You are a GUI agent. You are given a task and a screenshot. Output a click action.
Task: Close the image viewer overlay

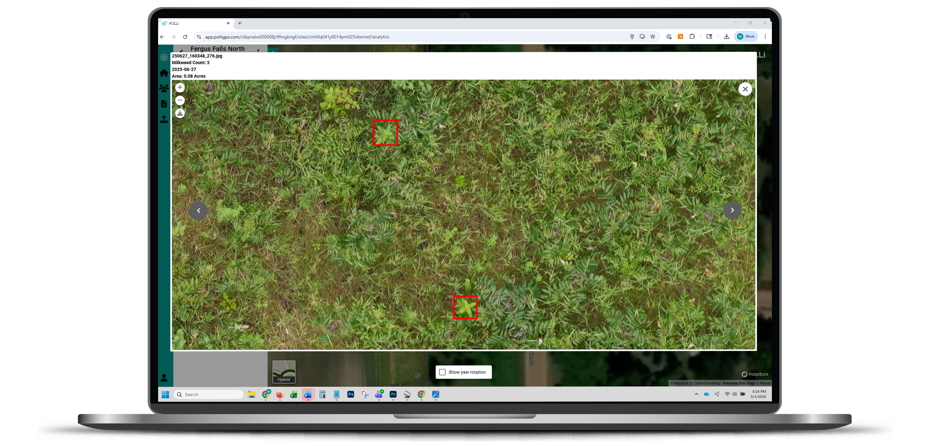(745, 89)
